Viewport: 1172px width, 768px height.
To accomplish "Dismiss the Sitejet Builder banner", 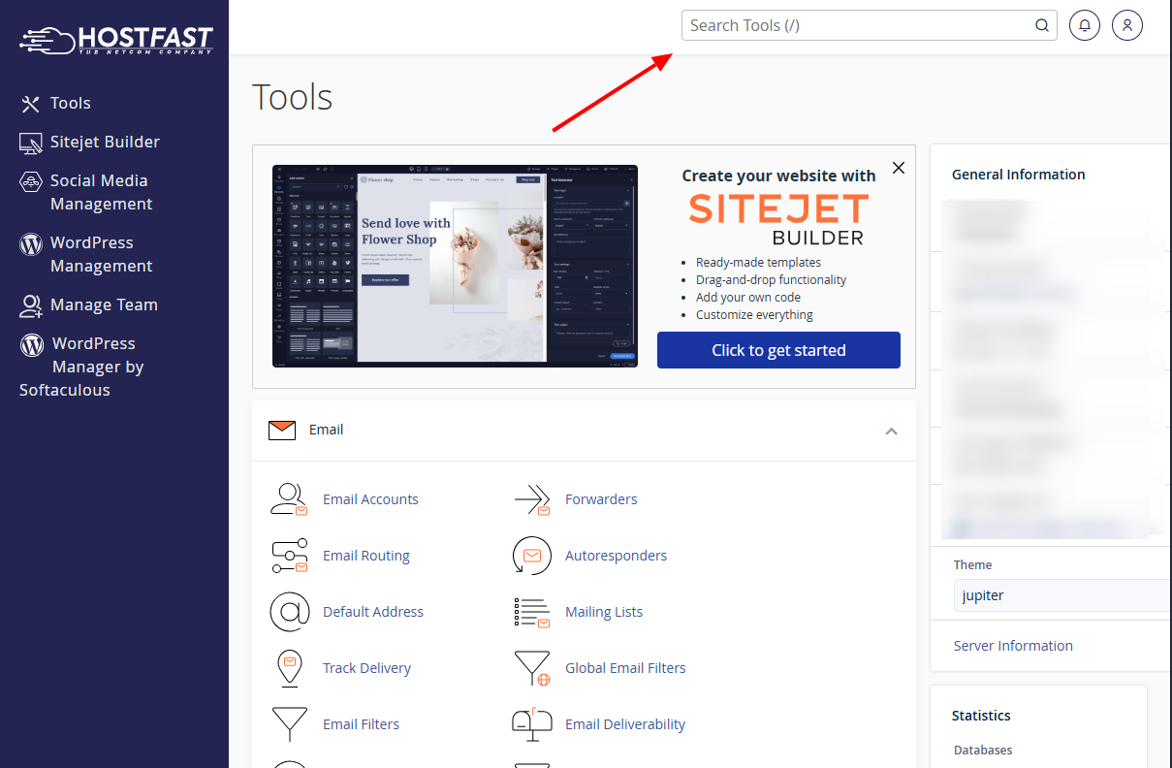I will 899,168.
